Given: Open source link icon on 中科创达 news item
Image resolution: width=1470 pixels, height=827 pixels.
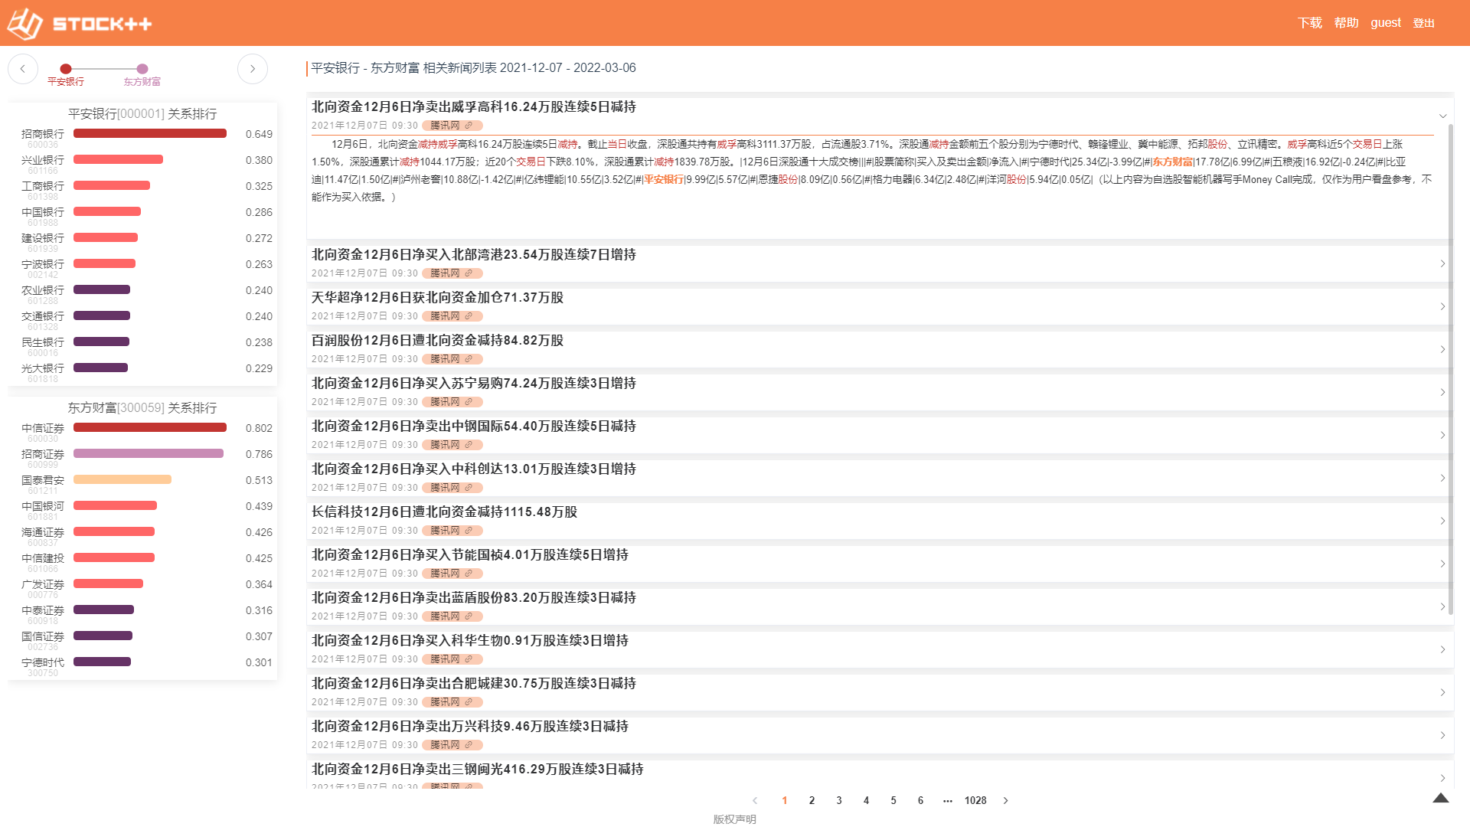Looking at the screenshot, I should point(469,488).
